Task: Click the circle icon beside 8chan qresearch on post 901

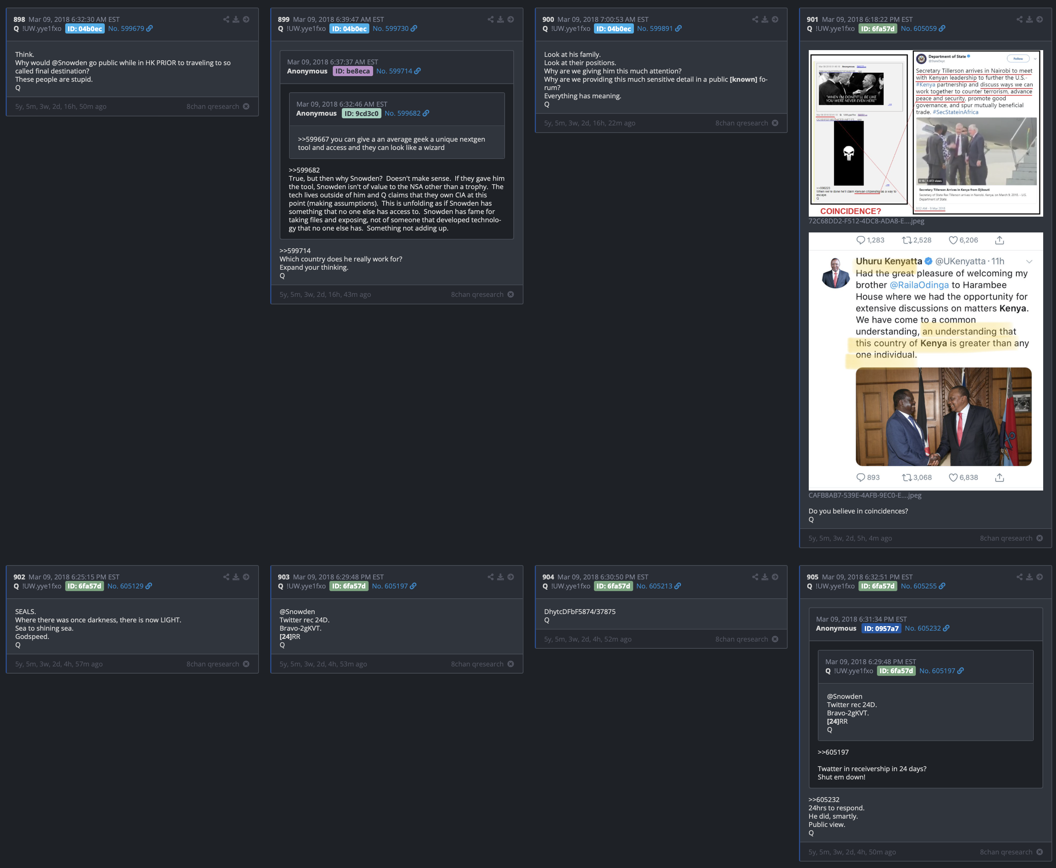Action: point(1039,538)
